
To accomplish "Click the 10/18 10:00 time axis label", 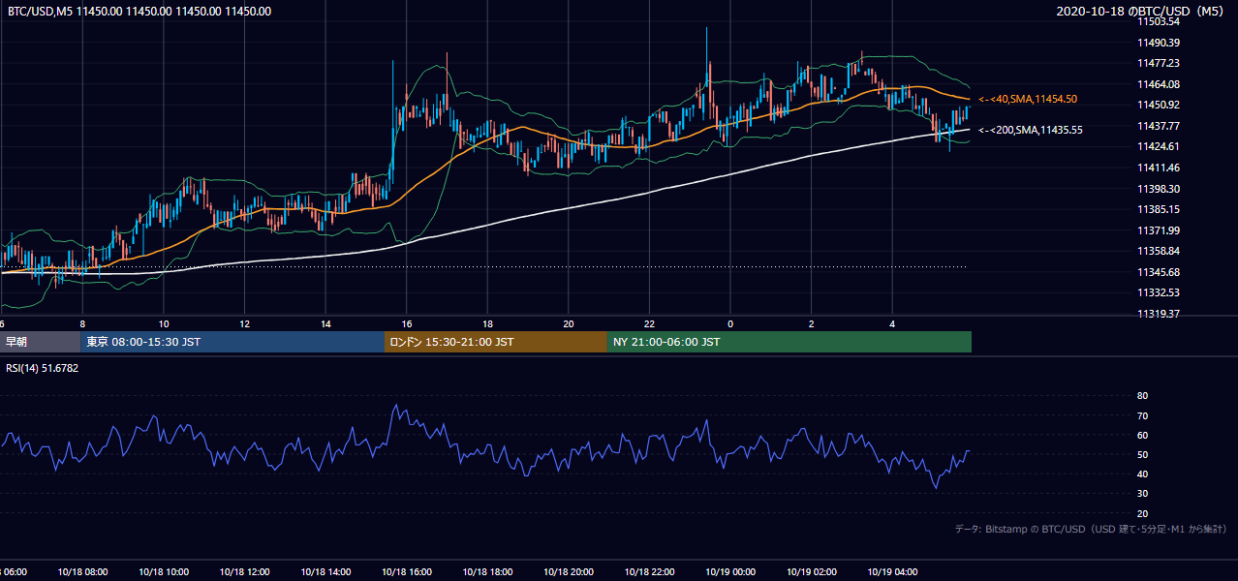I will point(164,572).
